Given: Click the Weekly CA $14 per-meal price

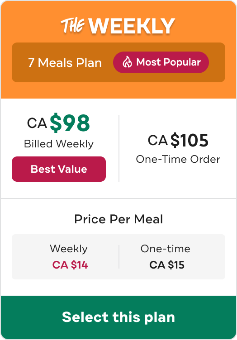Looking at the screenshot, I should tap(70, 265).
